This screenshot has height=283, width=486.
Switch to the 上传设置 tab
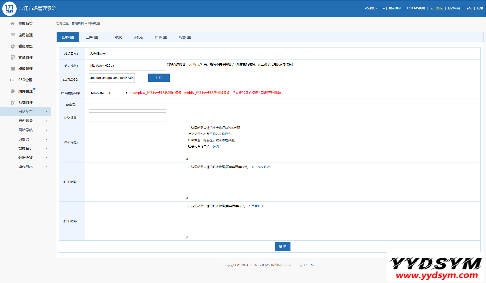click(92, 37)
